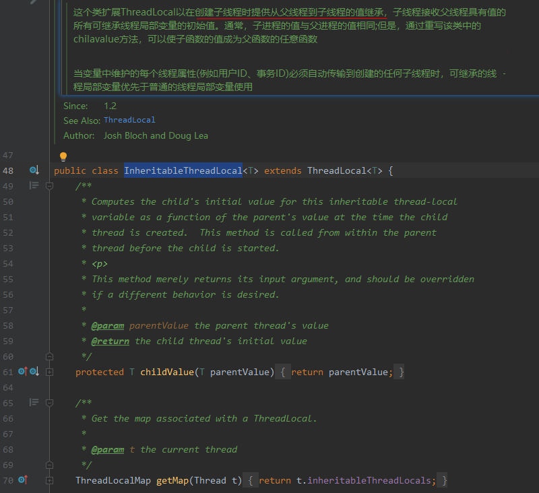Click line number 67 in the gutter
This screenshot has width=539, height=493.
(x=8, y=434)
